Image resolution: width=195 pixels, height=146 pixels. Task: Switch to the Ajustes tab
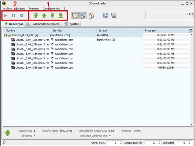point(72,24)
